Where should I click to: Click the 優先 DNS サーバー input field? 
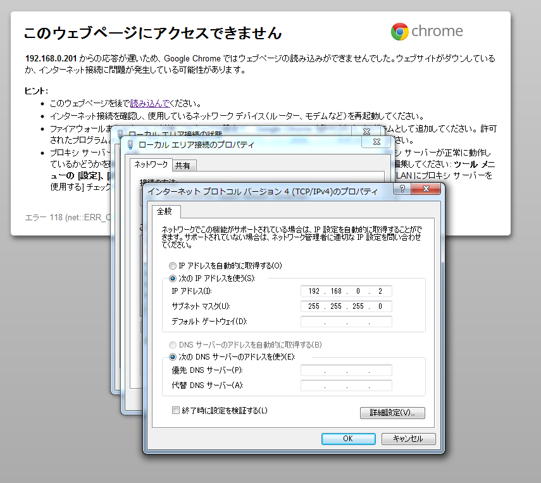pos(346,370)
